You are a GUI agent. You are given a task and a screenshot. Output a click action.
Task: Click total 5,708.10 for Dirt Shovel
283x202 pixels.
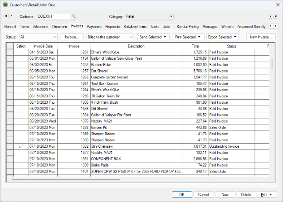pos(195,71)
